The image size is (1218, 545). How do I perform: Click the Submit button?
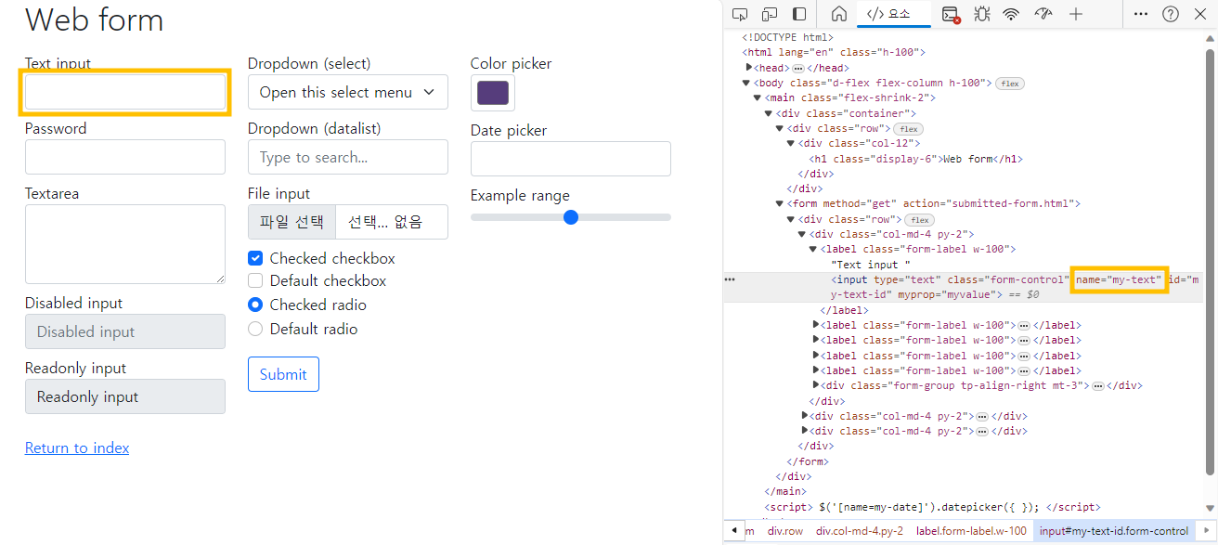click(283, 374)
